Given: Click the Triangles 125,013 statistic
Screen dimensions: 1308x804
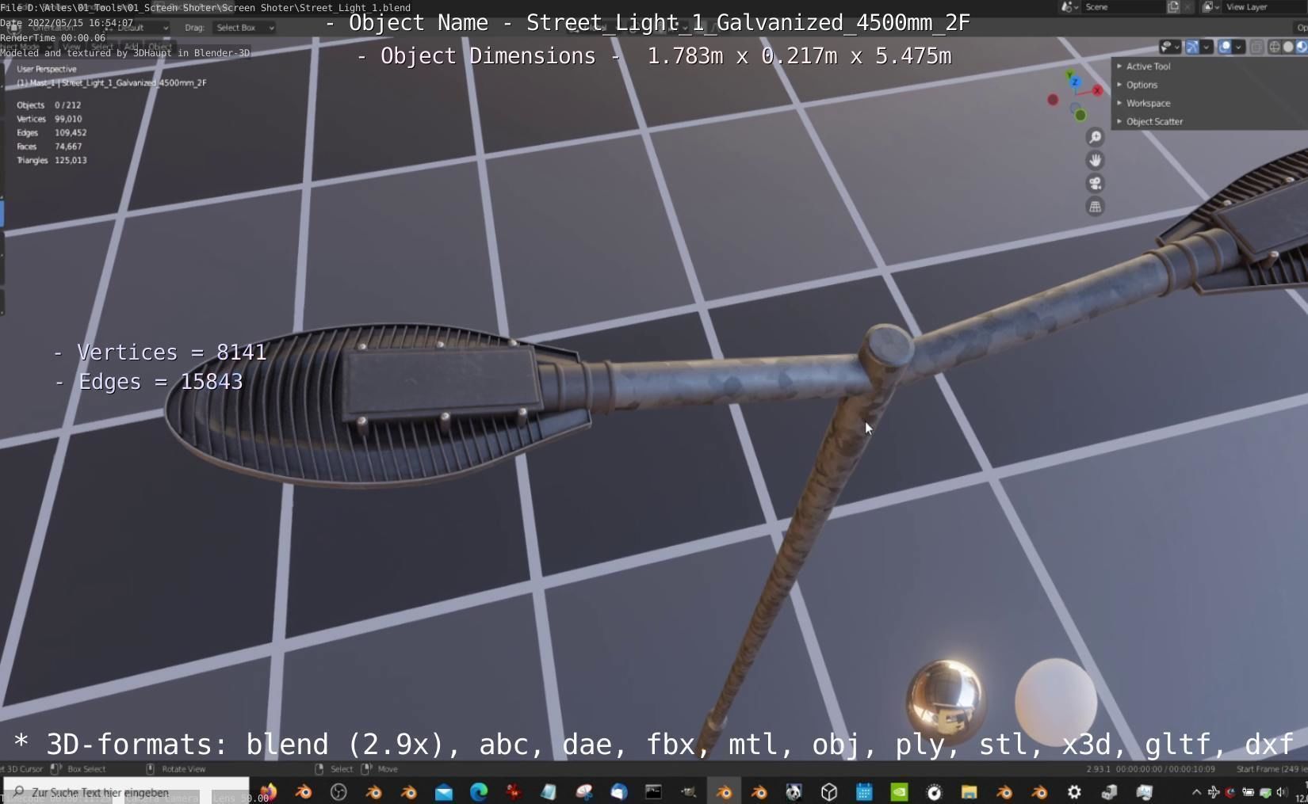Looking at the screenshot, I should coord(52,160).
